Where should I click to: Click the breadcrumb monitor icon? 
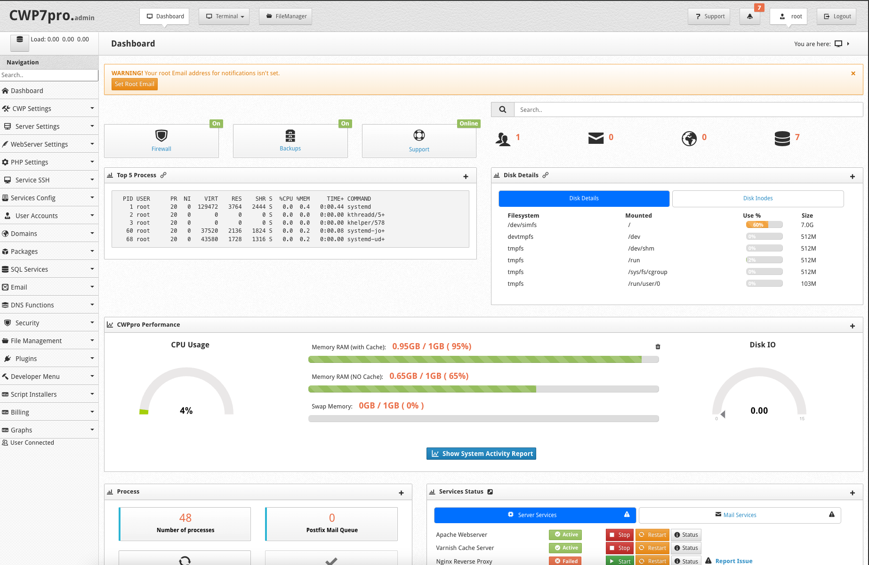(x=838, y=44)
